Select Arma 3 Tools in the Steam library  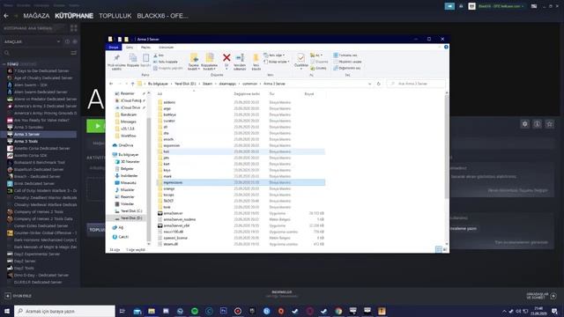(x=26, y=141)
